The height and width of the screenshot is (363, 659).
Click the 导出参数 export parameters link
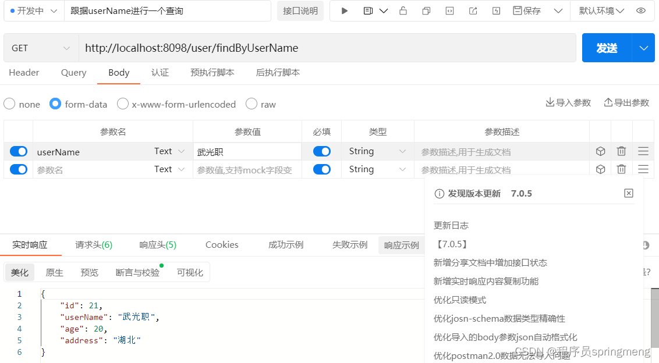click(626, 102)
